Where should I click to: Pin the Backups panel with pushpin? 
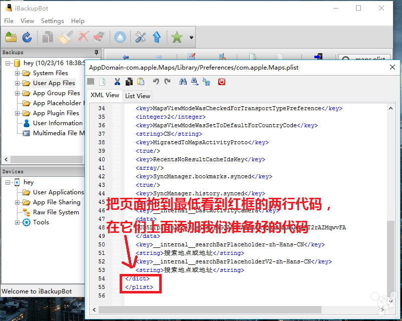click(97, 52)
